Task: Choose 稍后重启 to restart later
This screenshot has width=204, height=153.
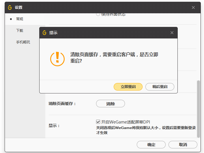Action: point(160,87)
